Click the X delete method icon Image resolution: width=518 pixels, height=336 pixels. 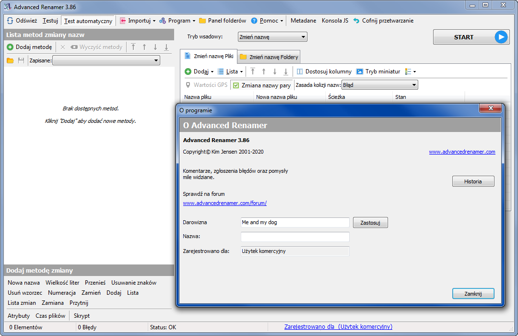click(63, 47)
